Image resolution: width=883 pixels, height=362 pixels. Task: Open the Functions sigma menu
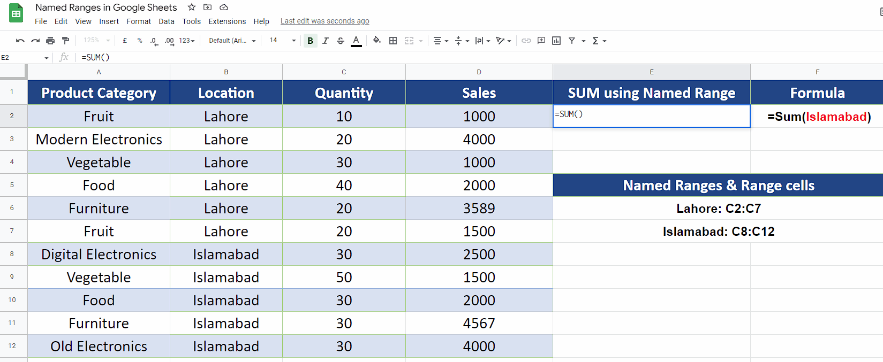[x=599, y=41]
